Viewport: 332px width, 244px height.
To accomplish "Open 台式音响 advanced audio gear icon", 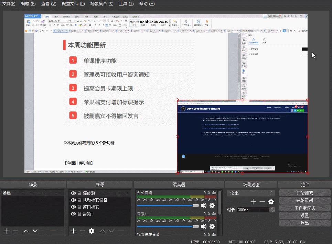I will point(212,205).
